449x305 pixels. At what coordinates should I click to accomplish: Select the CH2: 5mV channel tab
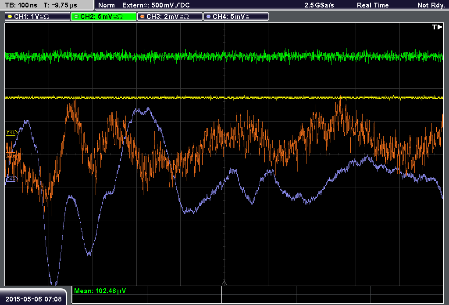click(x=103, y=17)
